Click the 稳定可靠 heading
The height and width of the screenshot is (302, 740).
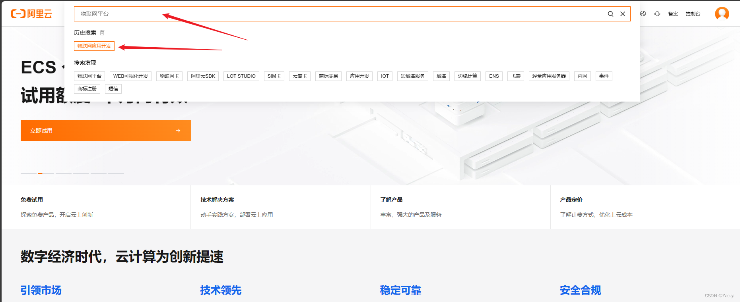coord(400,290)
